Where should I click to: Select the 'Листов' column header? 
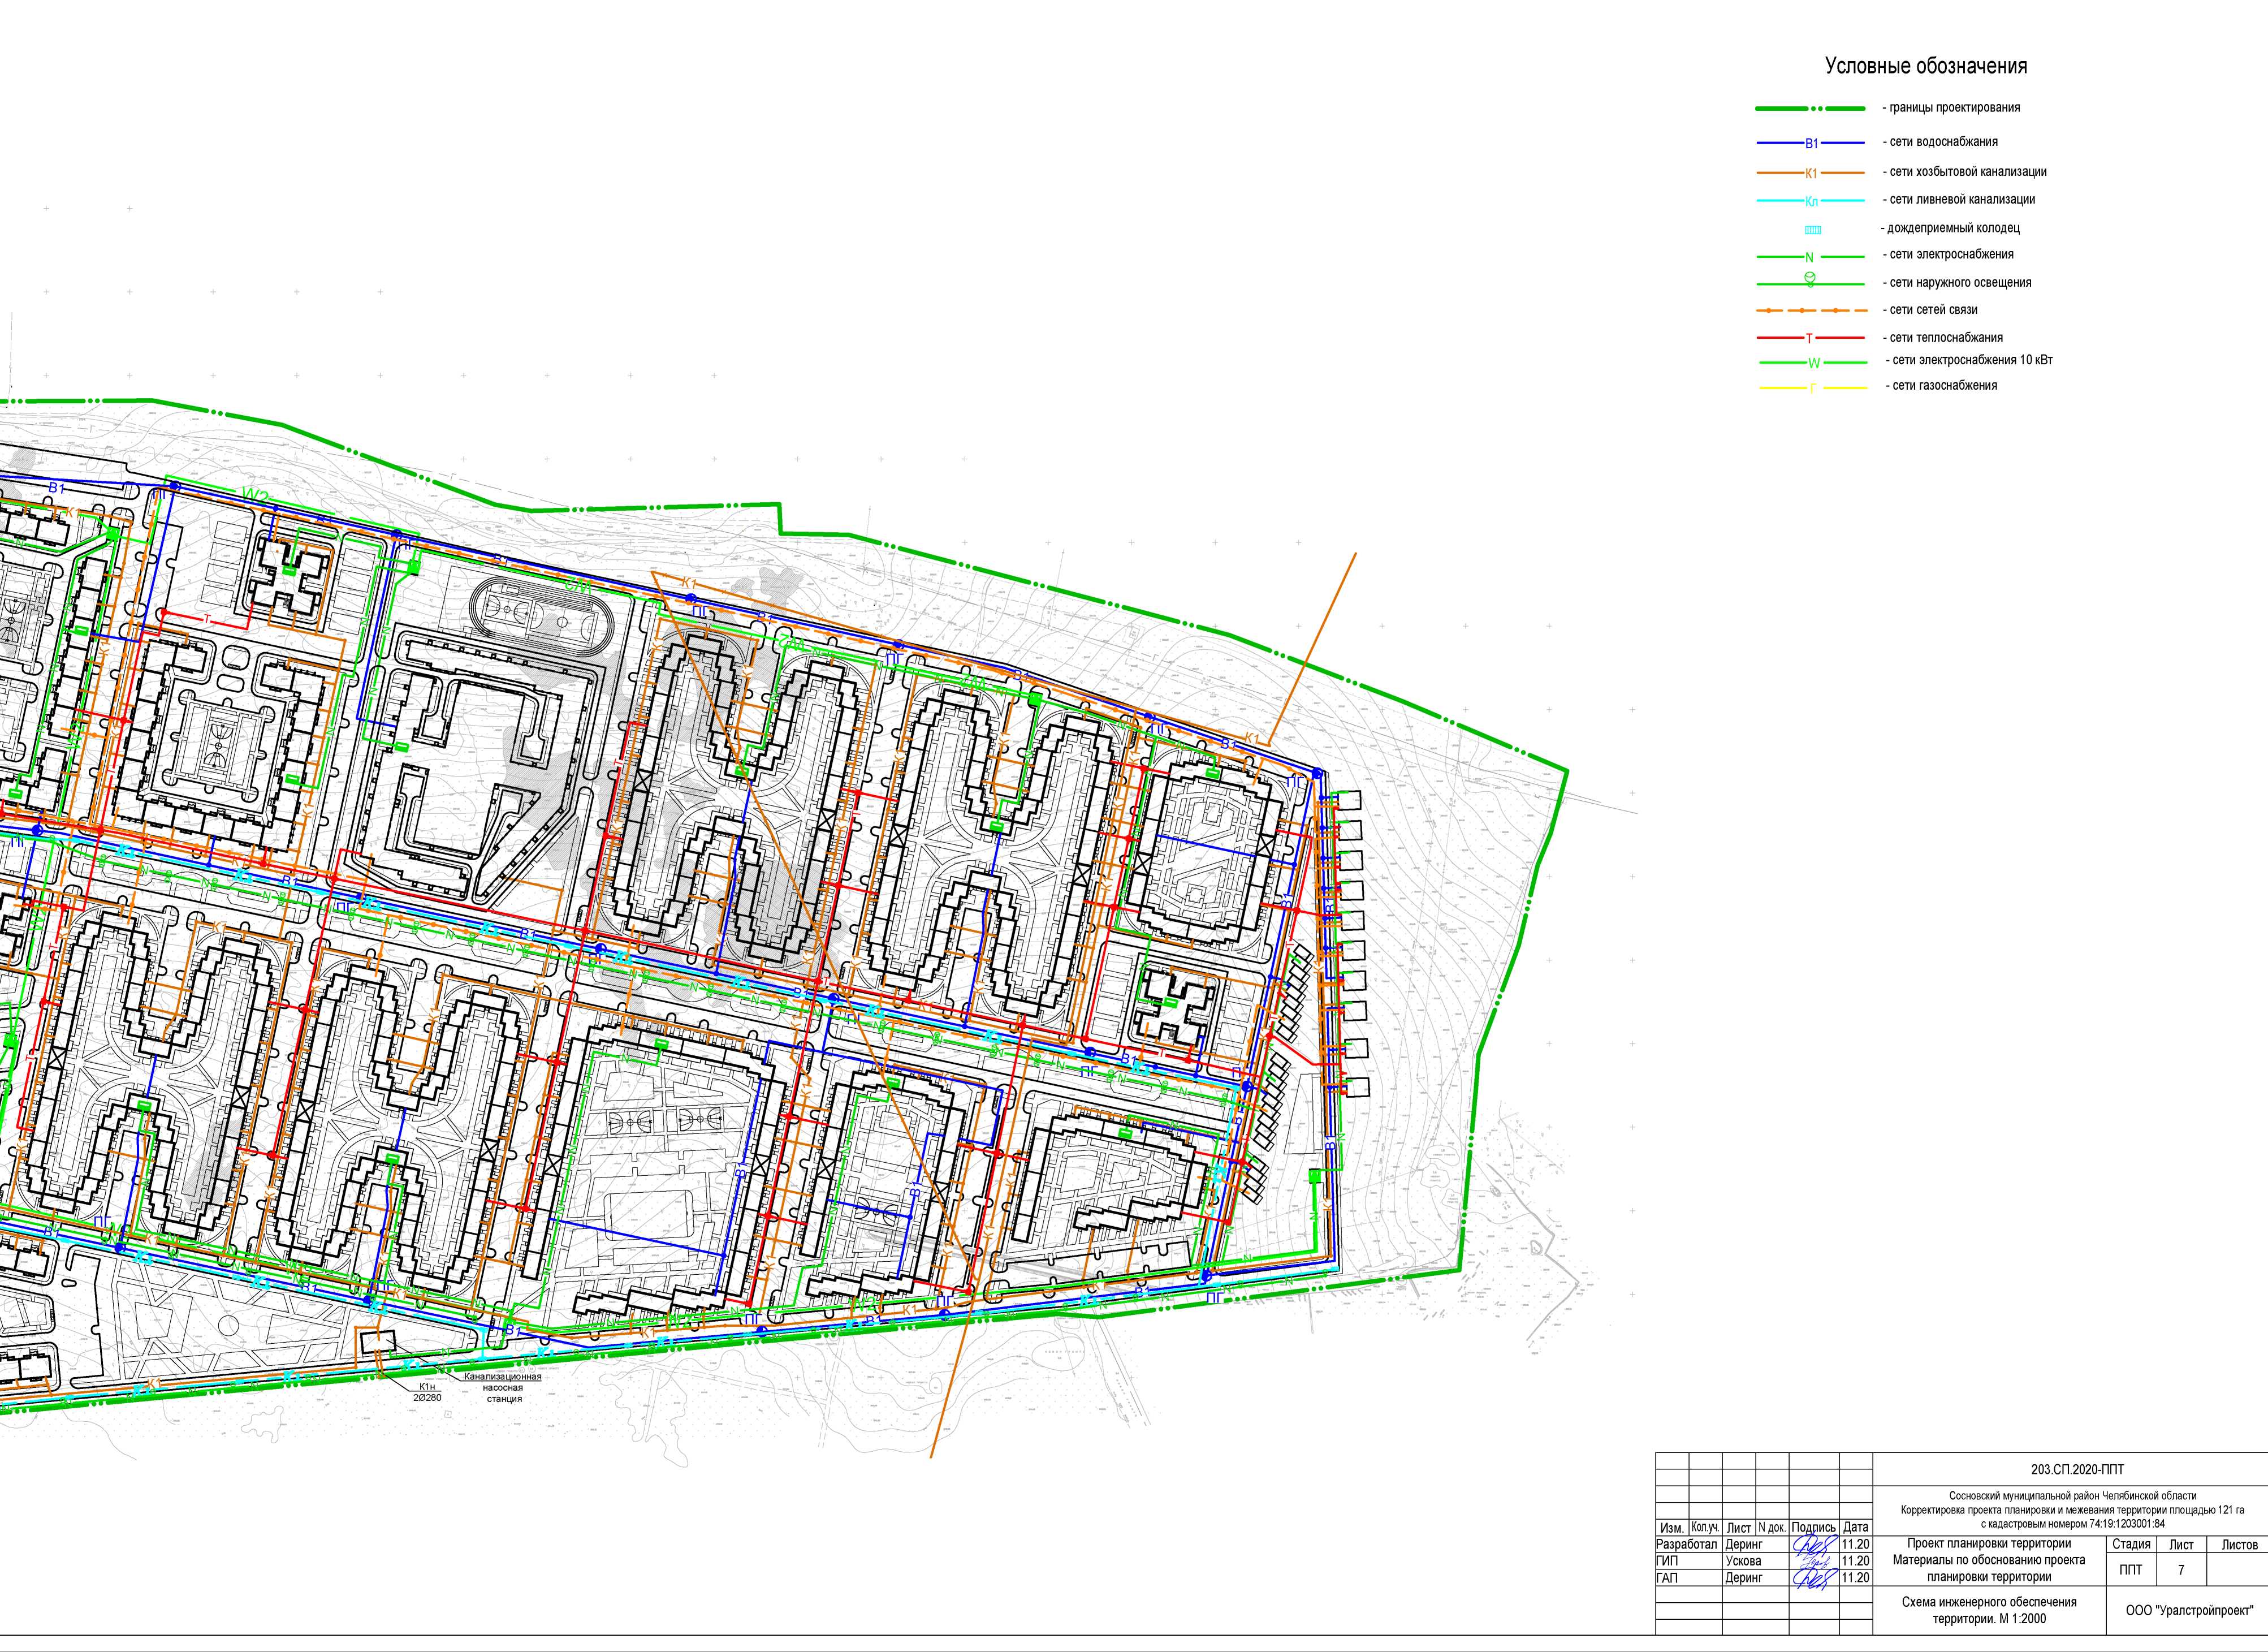click(2239, 1544)
